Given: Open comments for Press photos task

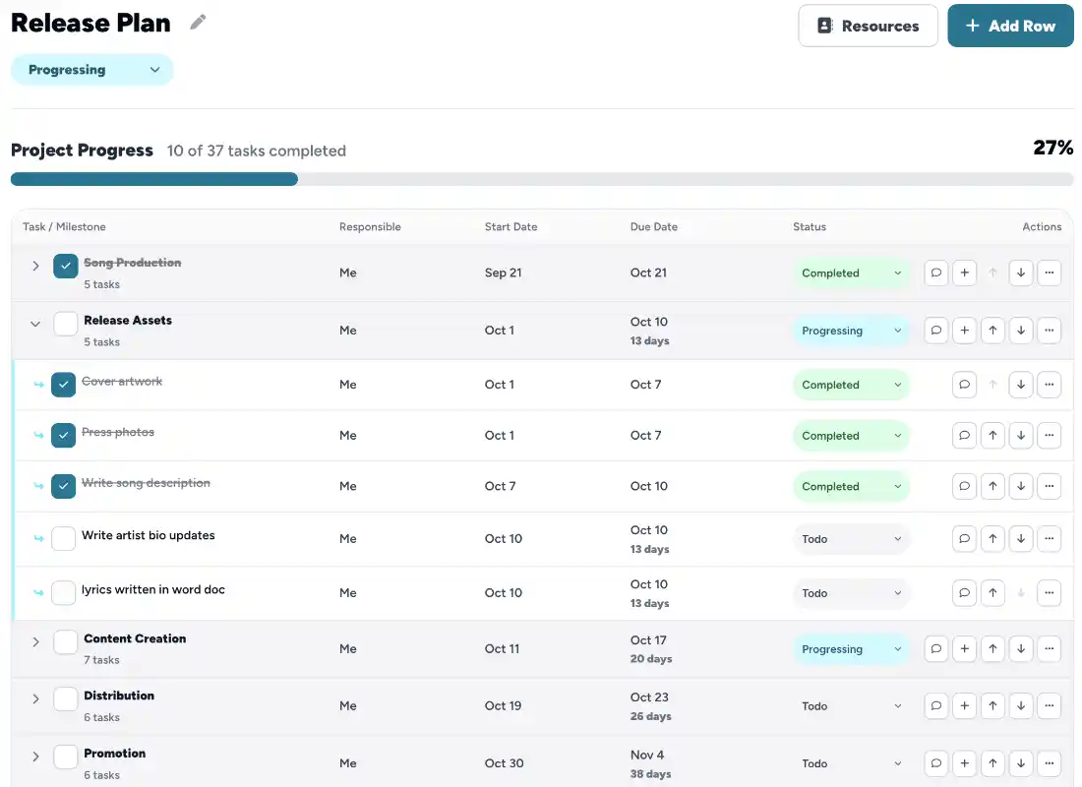Looking at the screenshot, I should 964,436.
